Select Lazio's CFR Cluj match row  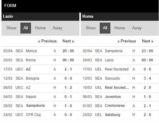40,115
